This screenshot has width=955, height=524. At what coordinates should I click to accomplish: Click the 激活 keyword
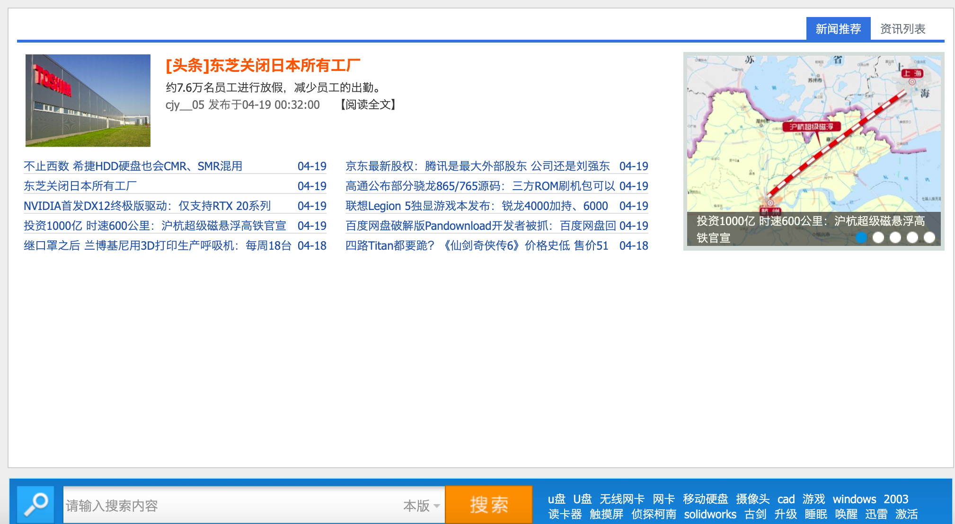tap(907, 514)
